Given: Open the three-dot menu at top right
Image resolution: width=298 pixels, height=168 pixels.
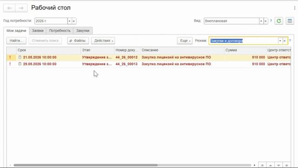Looking at the screenshot, I should tap(295, 8).
